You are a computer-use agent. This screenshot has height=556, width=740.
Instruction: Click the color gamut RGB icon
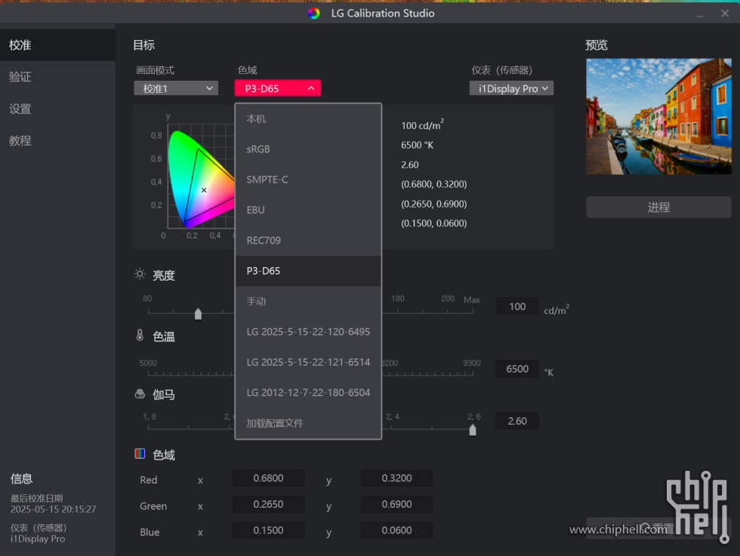(x=140, y=453)
